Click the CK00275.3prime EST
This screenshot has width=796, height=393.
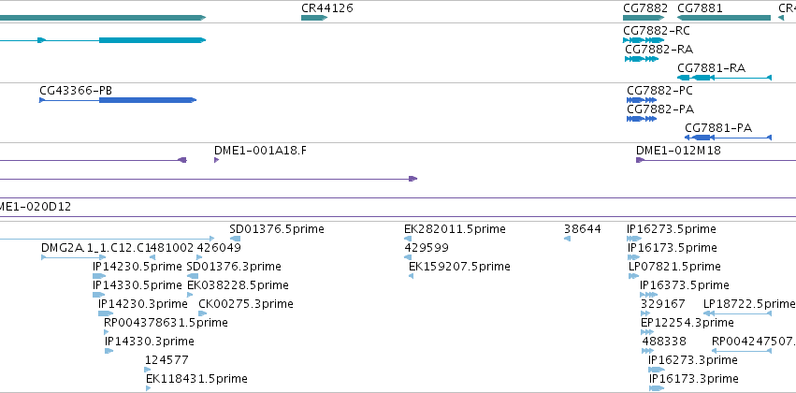(203, 313)
